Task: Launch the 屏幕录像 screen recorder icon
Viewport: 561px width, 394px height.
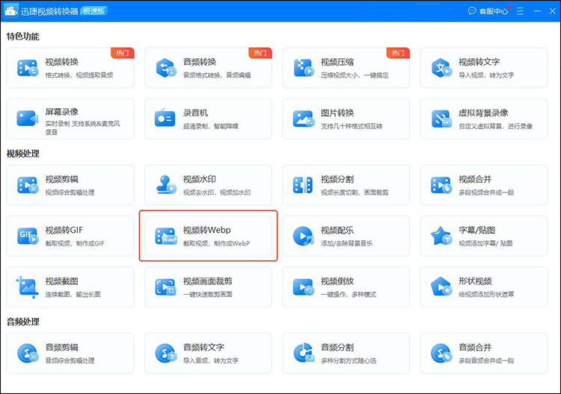Action: (x=28, y=119)
